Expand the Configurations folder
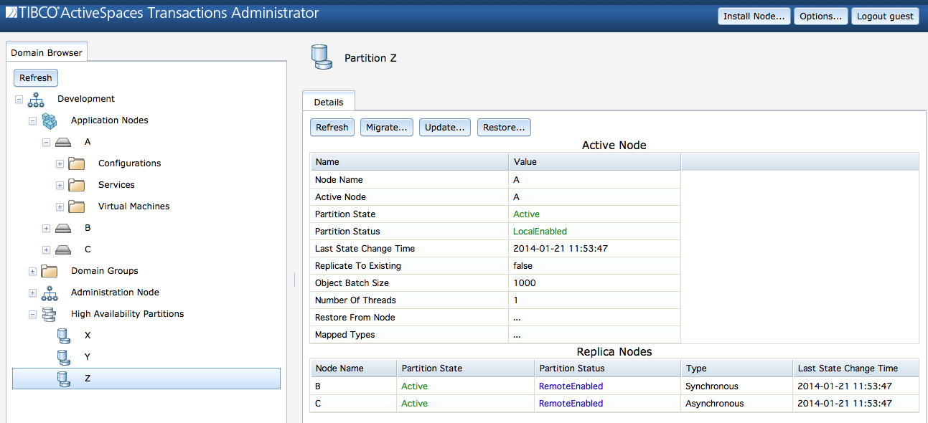Image resolution: width=928 pixels, height=423 pixels. [x=60, y=163]
